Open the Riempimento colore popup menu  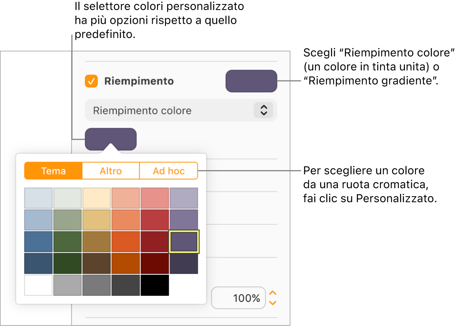180,110
